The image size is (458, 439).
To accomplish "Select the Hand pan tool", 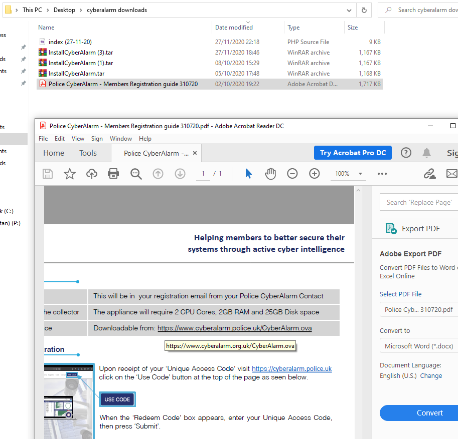I will 270,174.
